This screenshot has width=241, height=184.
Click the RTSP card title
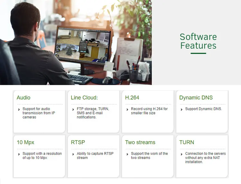(78, 142)
